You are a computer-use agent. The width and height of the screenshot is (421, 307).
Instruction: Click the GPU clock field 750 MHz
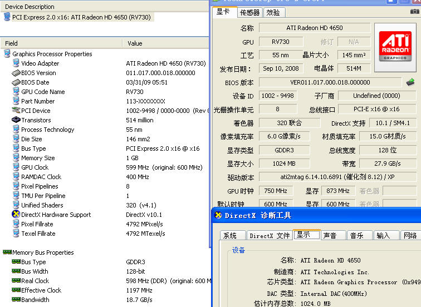(276, 191)
